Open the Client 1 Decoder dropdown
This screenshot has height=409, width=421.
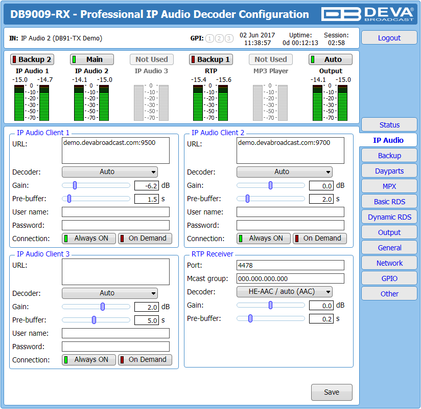tap(110, 172)
